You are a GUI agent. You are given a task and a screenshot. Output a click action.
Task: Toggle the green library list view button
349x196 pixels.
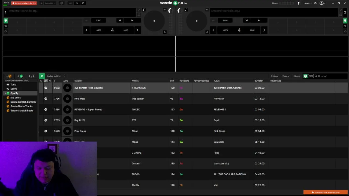pos(42,76)
